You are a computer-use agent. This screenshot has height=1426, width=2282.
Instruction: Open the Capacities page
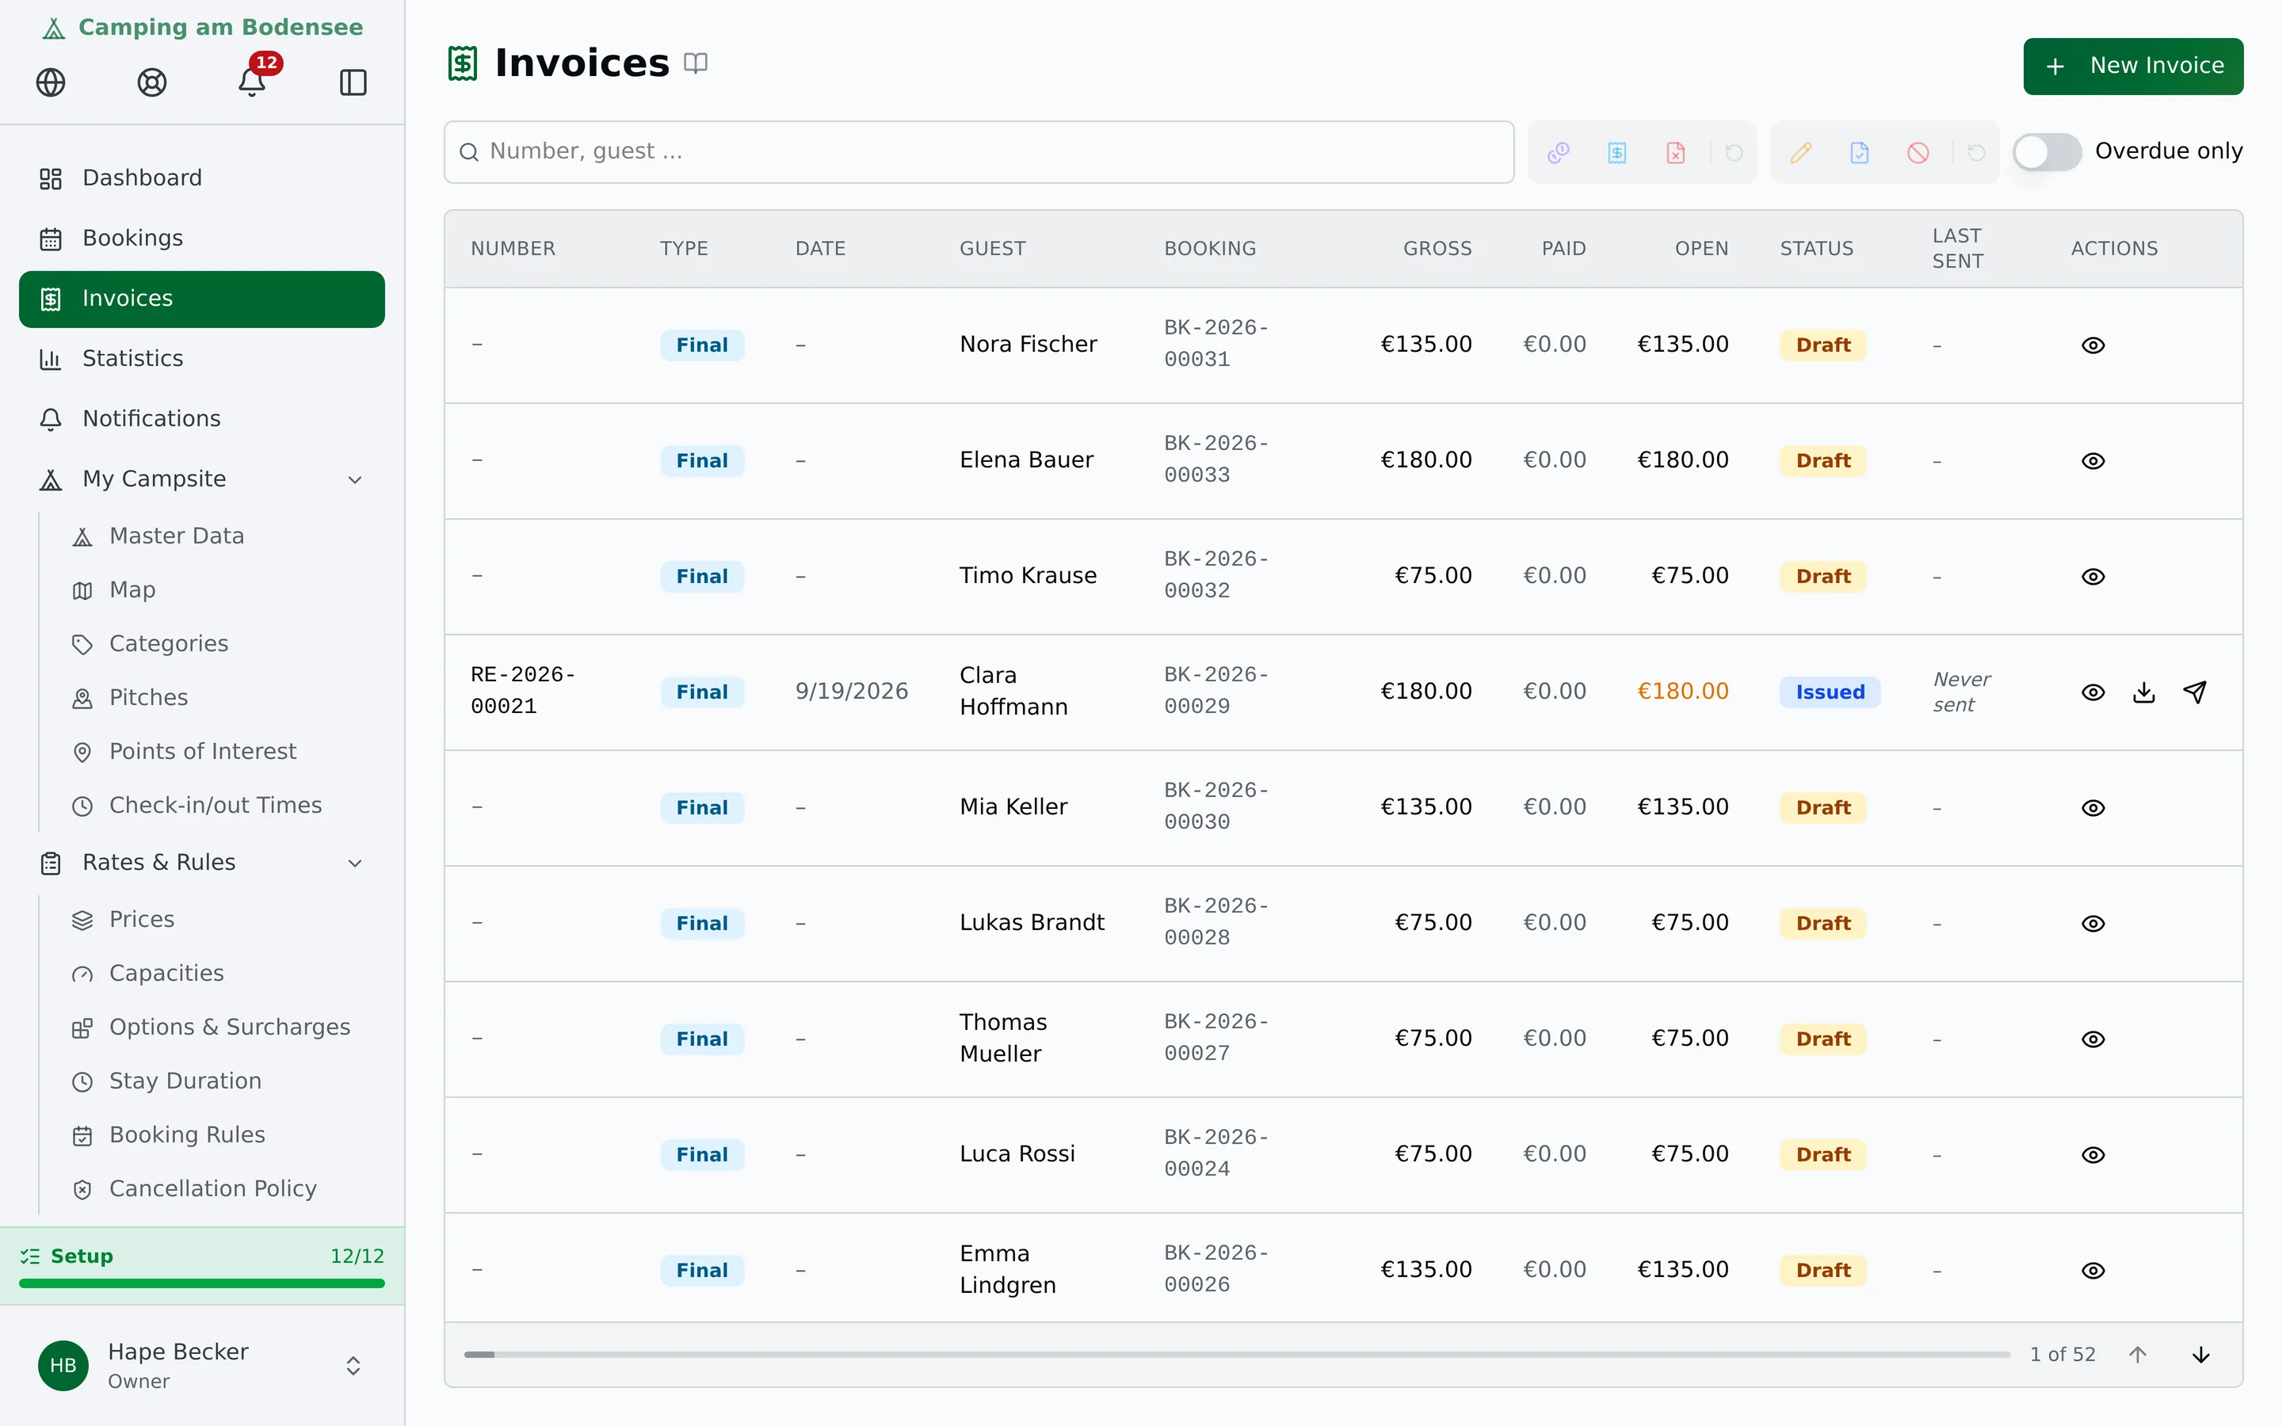click(x=220, y=974)
